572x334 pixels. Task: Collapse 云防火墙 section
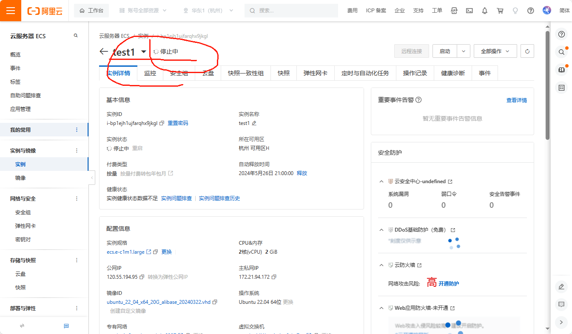click(381, 265)
